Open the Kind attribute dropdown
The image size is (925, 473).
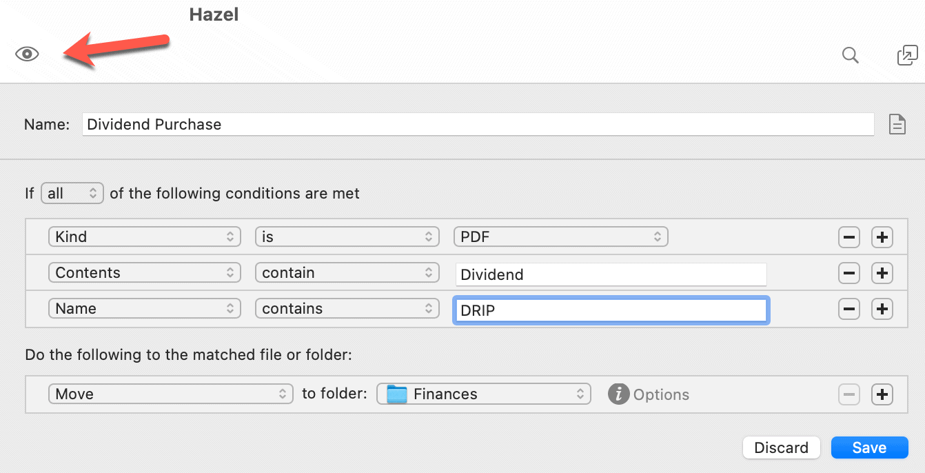coord(145,236)
